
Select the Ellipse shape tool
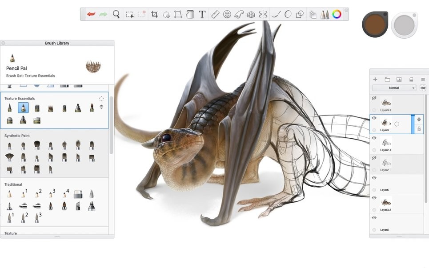(287, 14)
